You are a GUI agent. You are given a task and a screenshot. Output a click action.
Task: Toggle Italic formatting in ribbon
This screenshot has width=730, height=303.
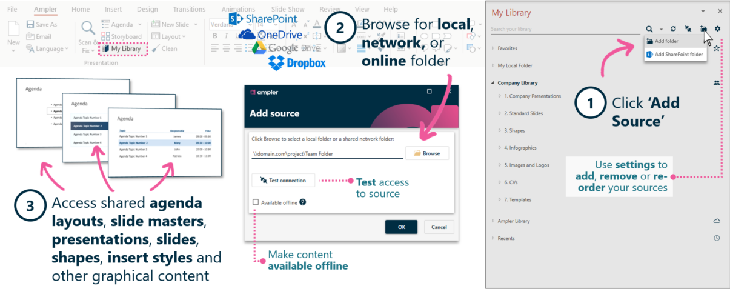tap(226, 36)
